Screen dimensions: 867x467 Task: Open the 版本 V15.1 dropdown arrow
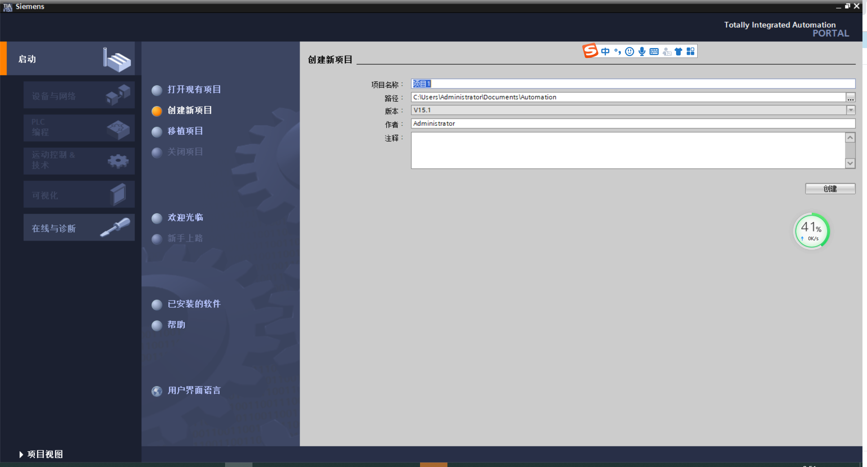(850, 110)
